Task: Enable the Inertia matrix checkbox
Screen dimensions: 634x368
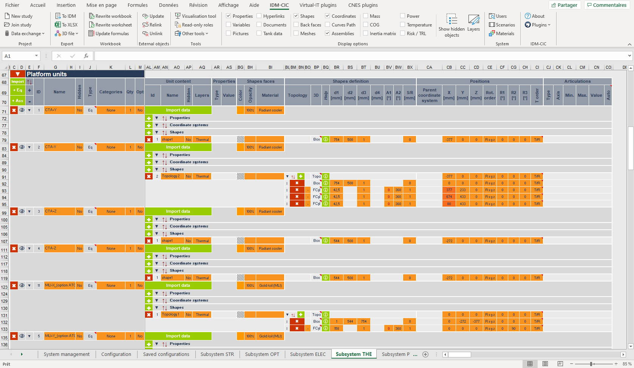Action: point(365,33)
